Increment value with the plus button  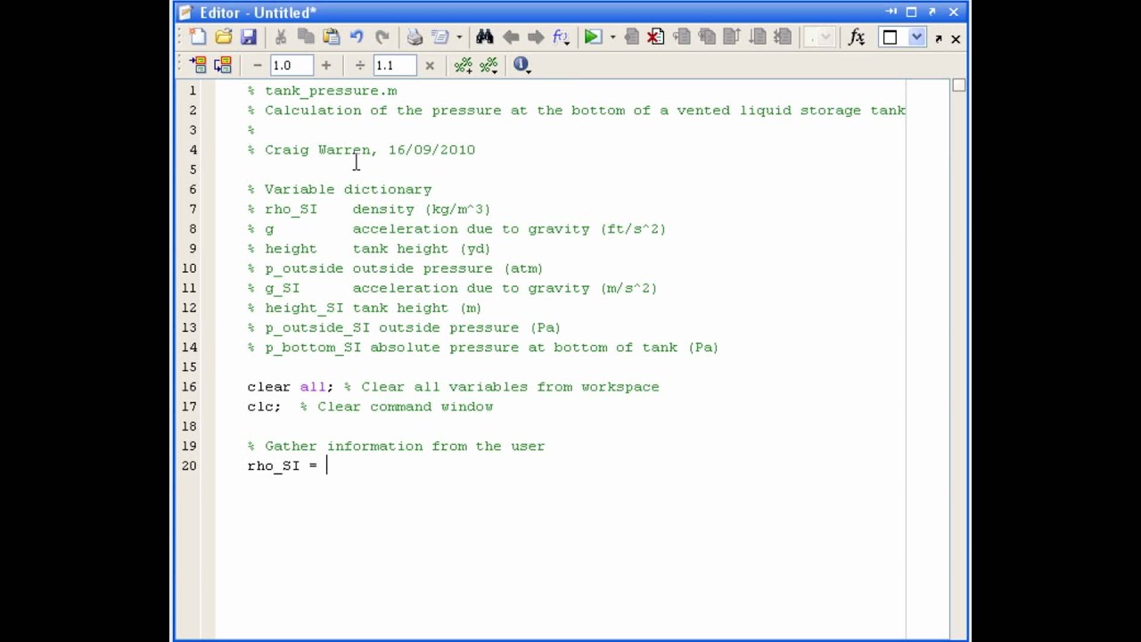point(325,65)
